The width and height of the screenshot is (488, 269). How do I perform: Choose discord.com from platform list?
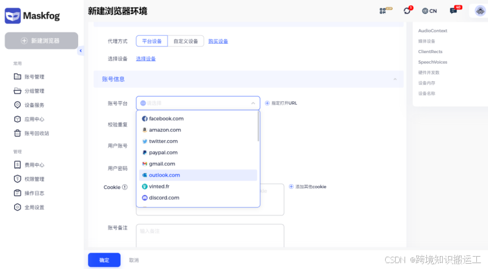pyautogui.click(x=198, y=198)
